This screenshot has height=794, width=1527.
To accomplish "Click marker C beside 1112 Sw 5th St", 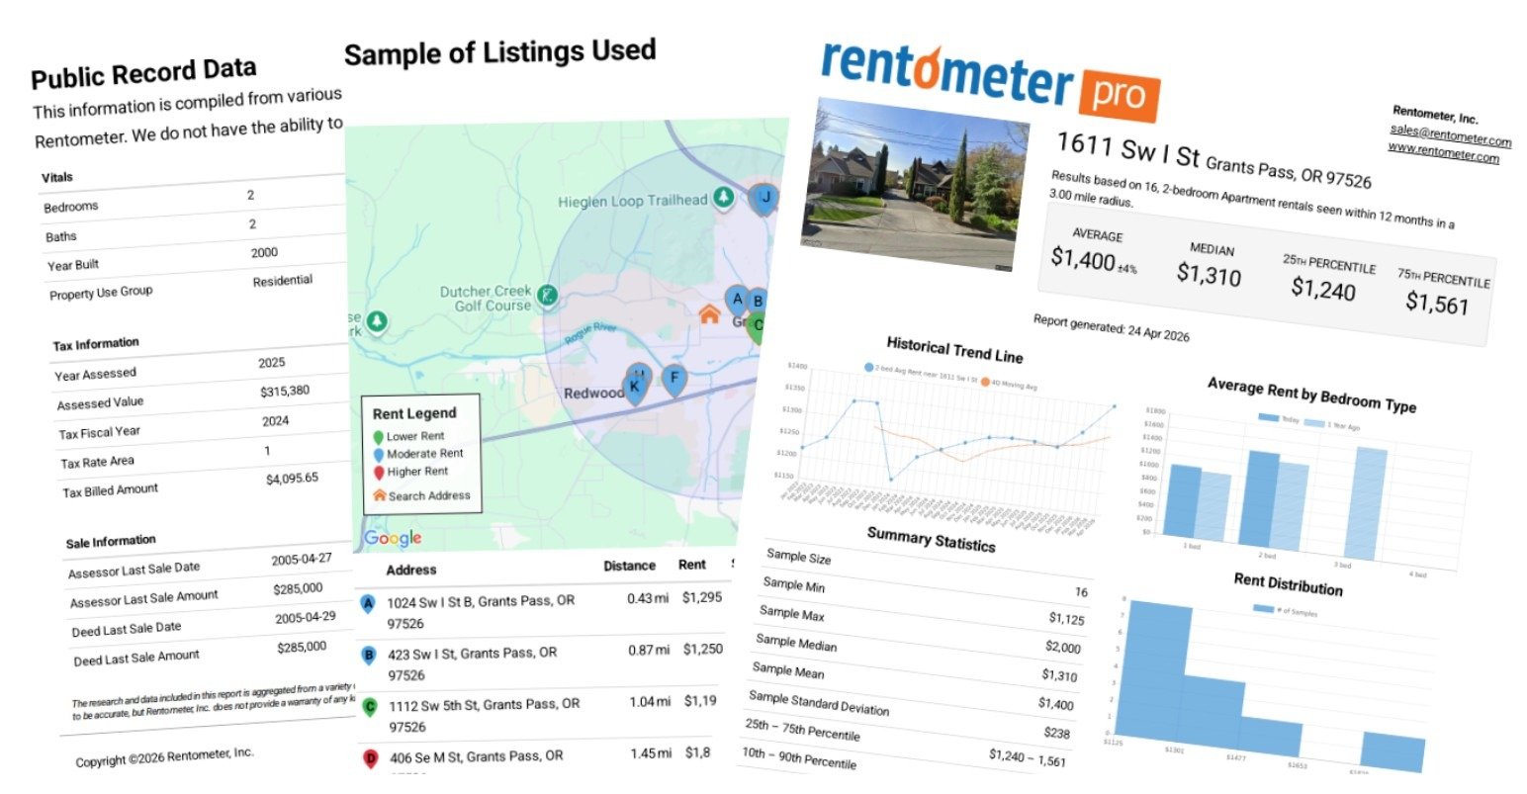I will coord(370,707).
